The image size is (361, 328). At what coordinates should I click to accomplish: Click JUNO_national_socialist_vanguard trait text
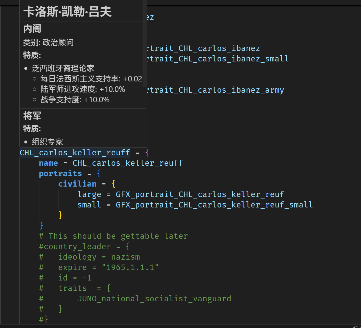154,299
